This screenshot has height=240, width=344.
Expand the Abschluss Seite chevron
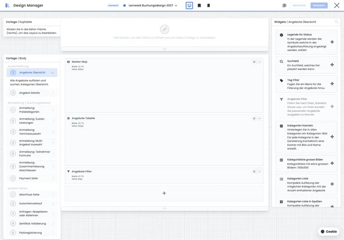(x=53, y=194)
